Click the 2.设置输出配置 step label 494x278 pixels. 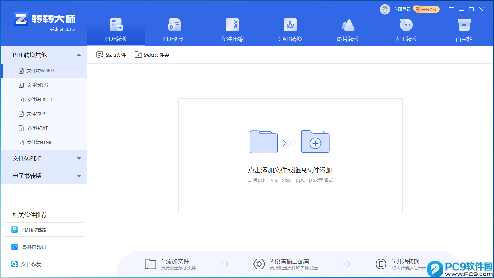(x=290, y=261)
